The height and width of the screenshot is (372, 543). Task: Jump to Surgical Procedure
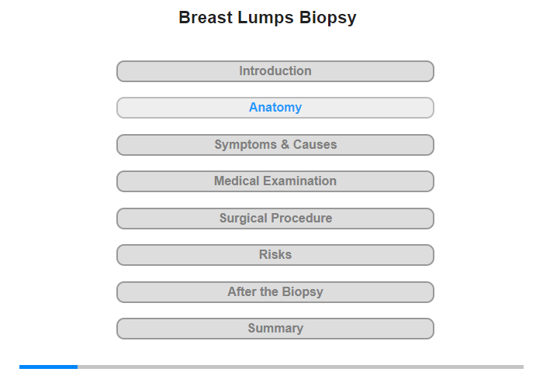[x=275, y=219]
